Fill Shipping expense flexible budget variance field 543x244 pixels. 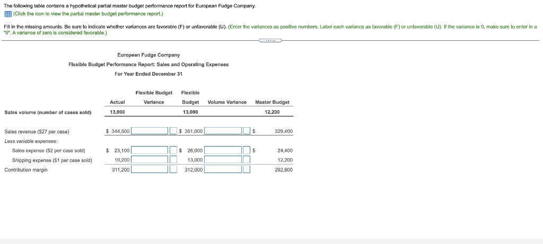(150, 160)
